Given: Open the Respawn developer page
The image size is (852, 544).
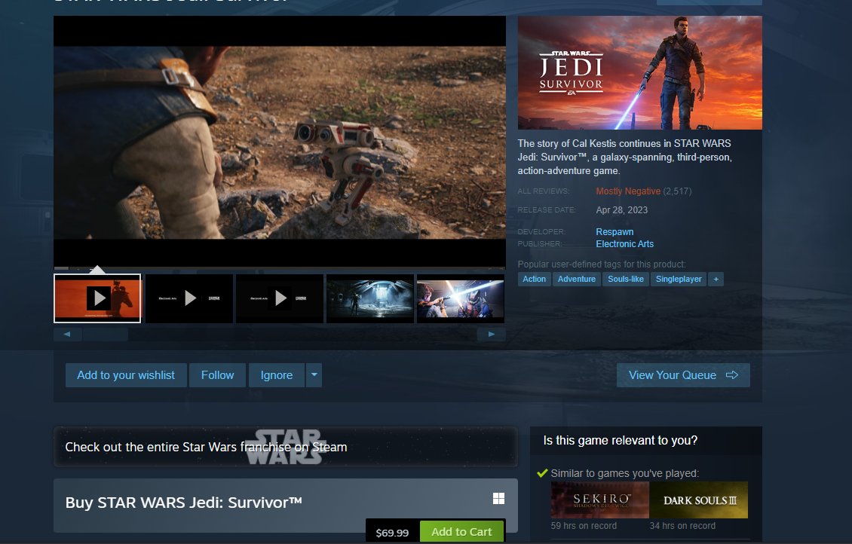Looking at the screenshot, I should click(614, 232).
